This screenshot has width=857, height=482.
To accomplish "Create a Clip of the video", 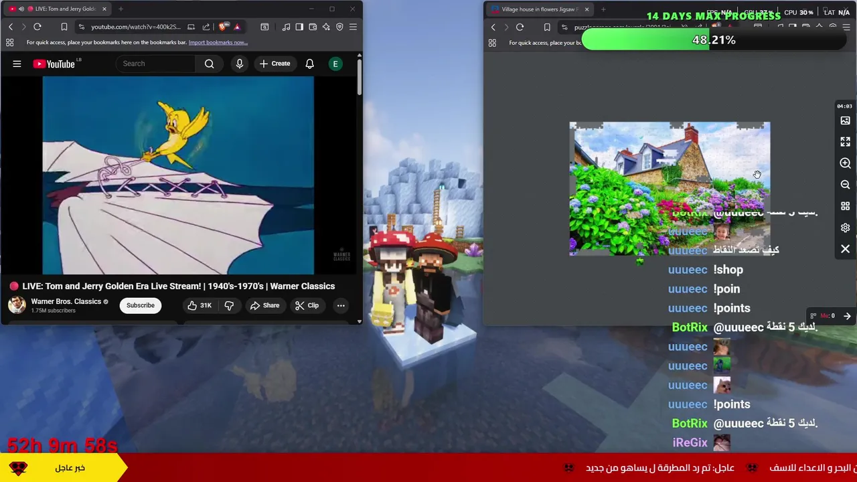I will point(307,305).
